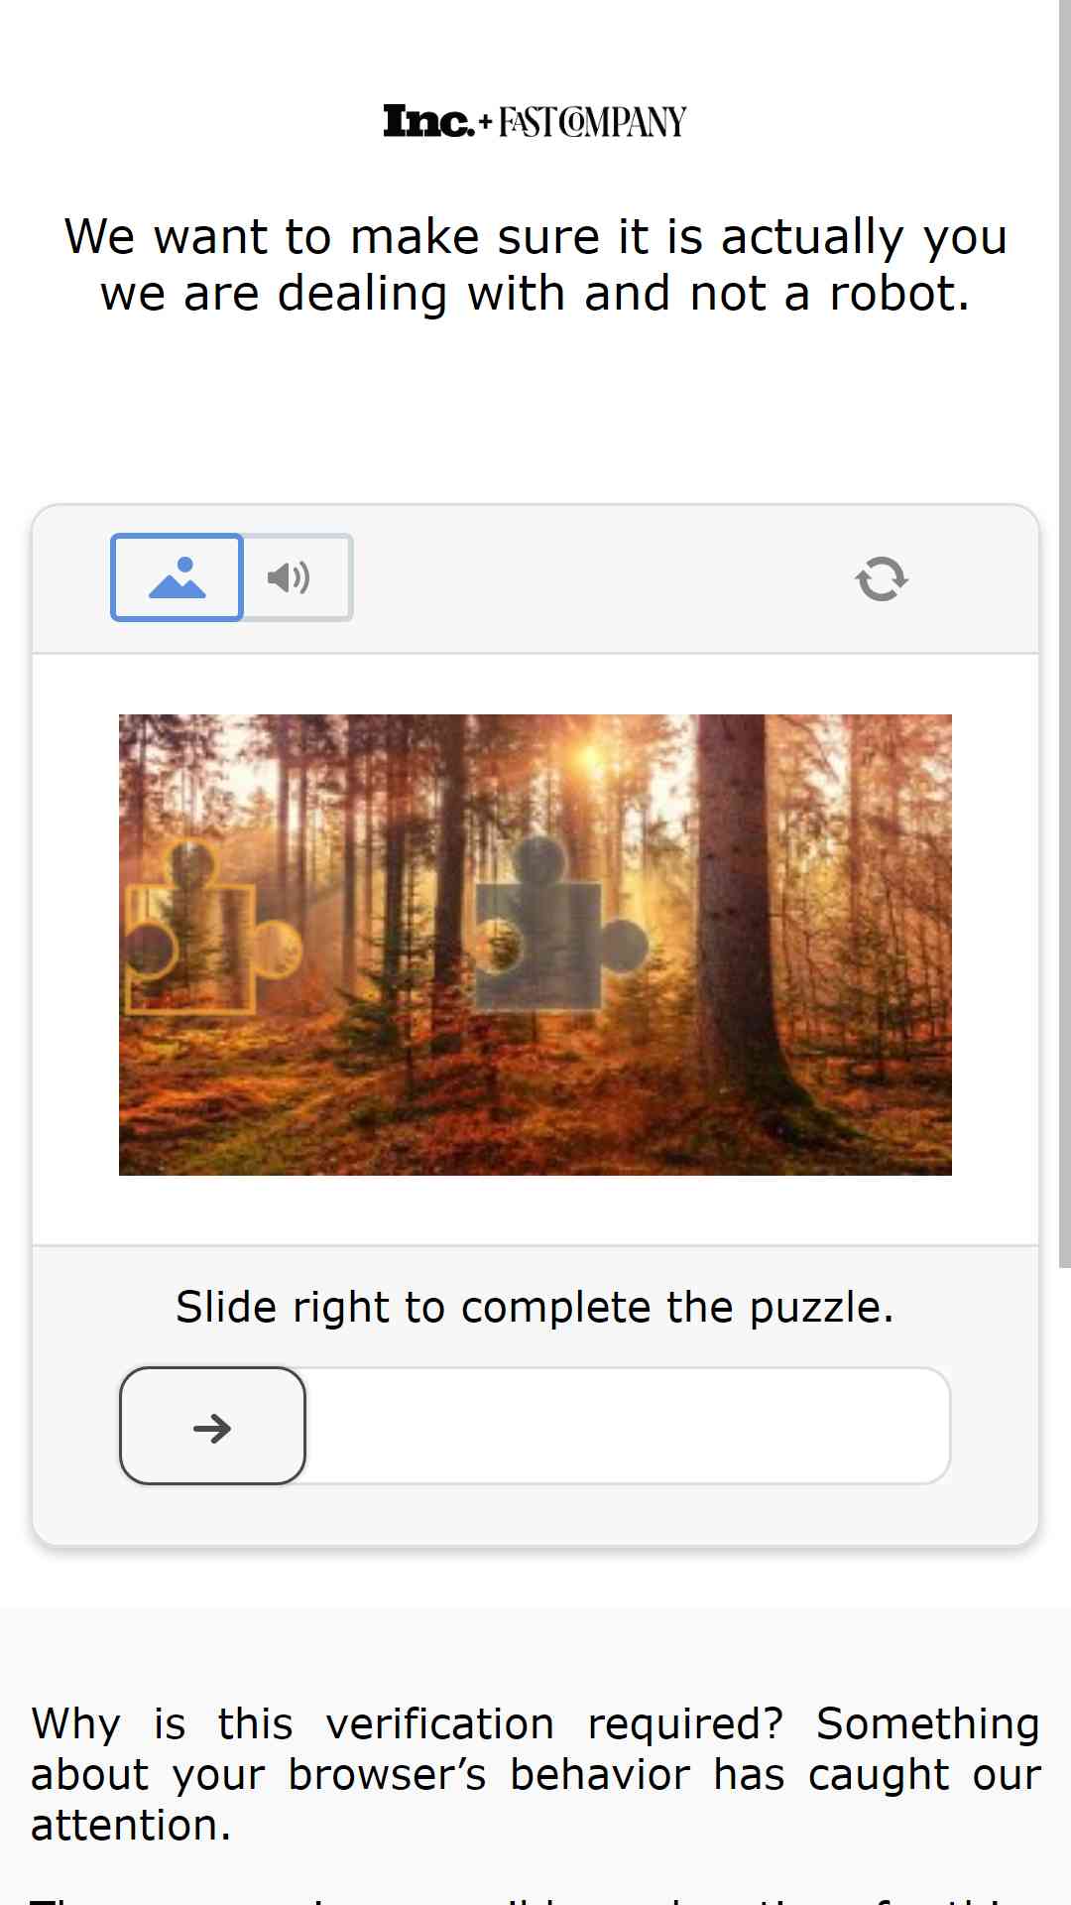Click the orange-outlined puzzle piece

210,928
